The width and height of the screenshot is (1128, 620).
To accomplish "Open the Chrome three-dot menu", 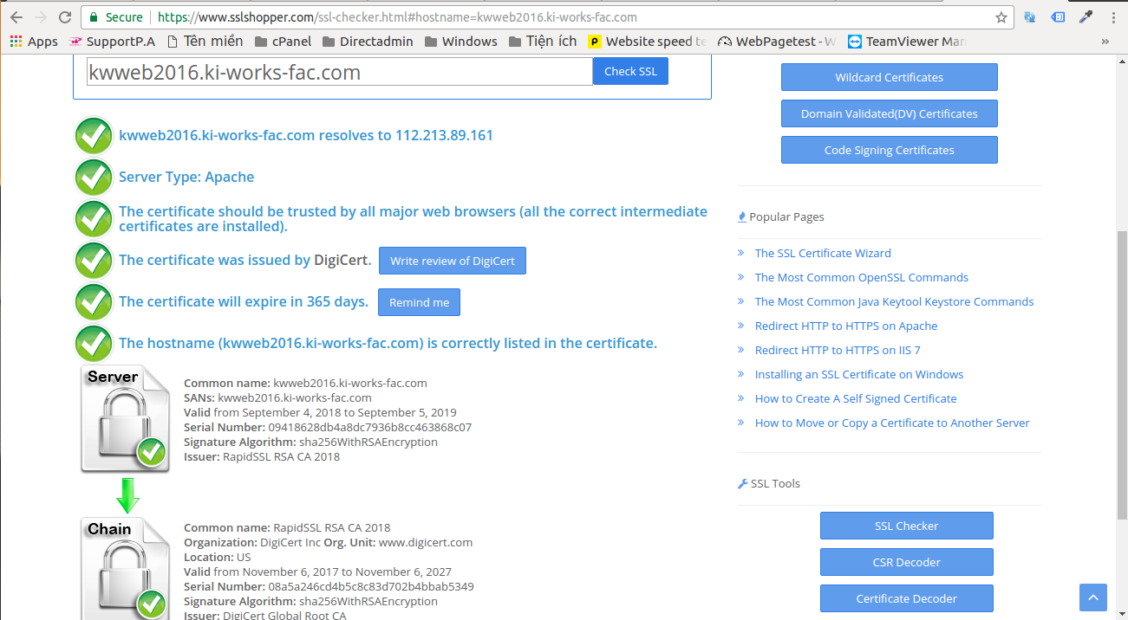I will (x=1112, y=17).
